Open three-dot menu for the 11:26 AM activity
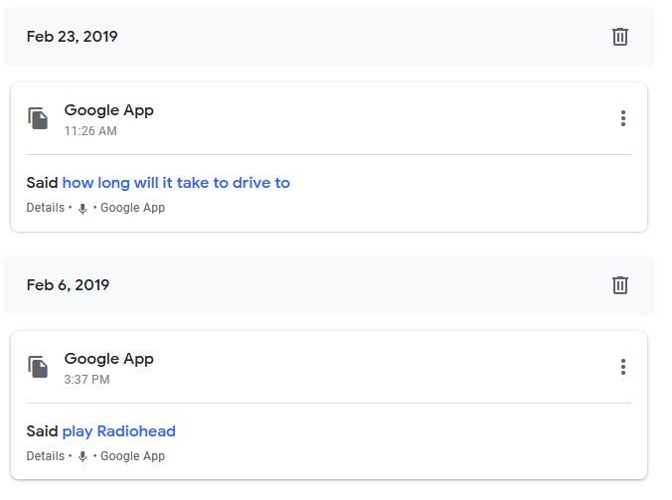Image resolution: width=672 pixels, height=500 pixels. 623,118
